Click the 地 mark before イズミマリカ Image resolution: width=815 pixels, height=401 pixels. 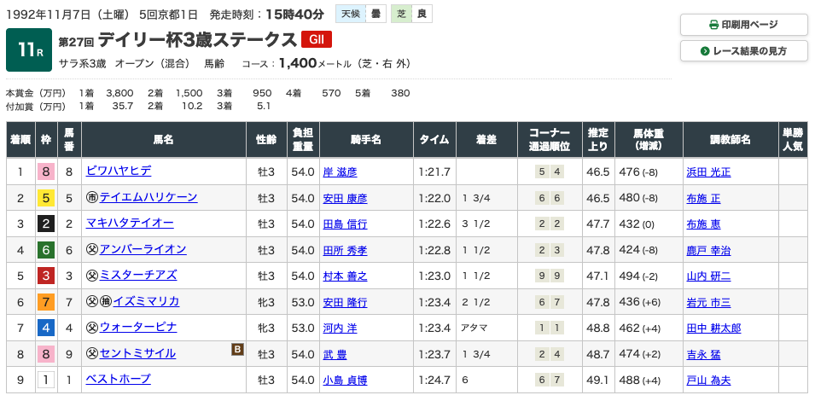[x=106, y=302]
